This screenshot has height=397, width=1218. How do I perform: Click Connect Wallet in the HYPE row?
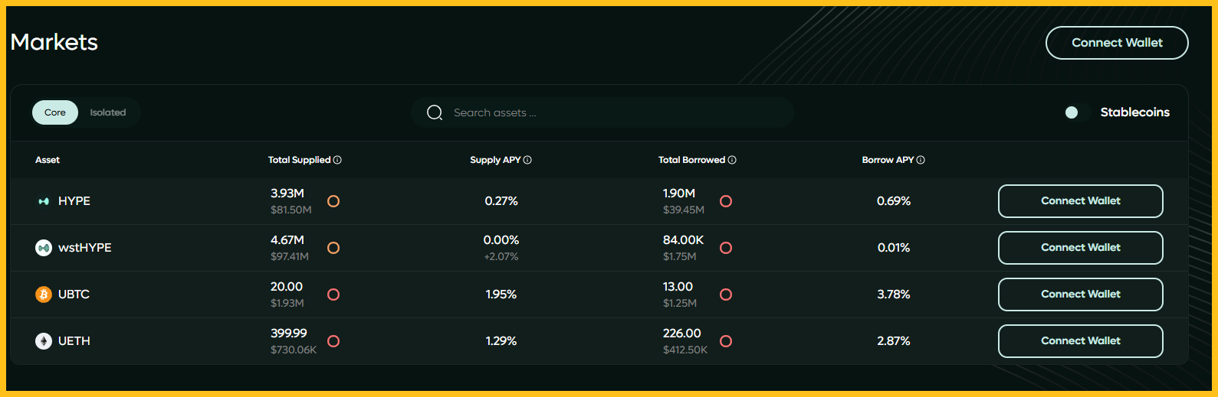coord(1080,201)
